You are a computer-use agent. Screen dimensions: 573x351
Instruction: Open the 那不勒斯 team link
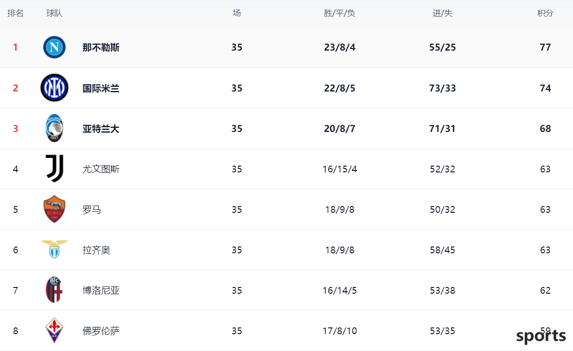pos(101,48)
